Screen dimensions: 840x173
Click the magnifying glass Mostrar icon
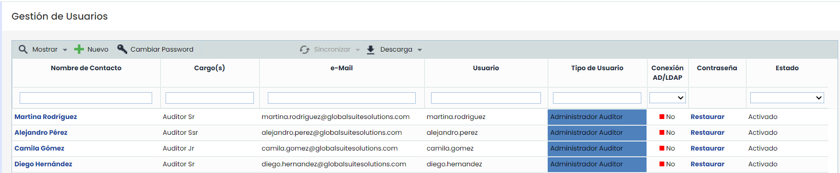tap(23, 49)
